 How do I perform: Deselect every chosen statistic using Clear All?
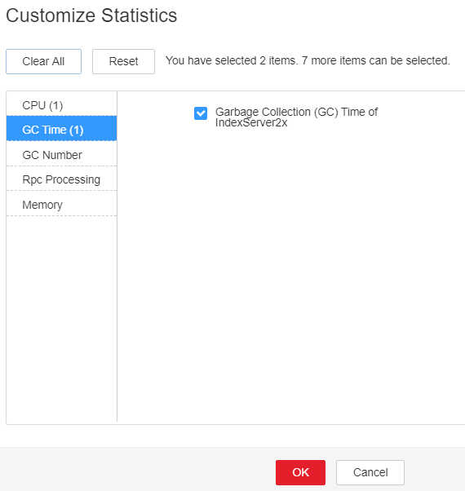[43, 61]
